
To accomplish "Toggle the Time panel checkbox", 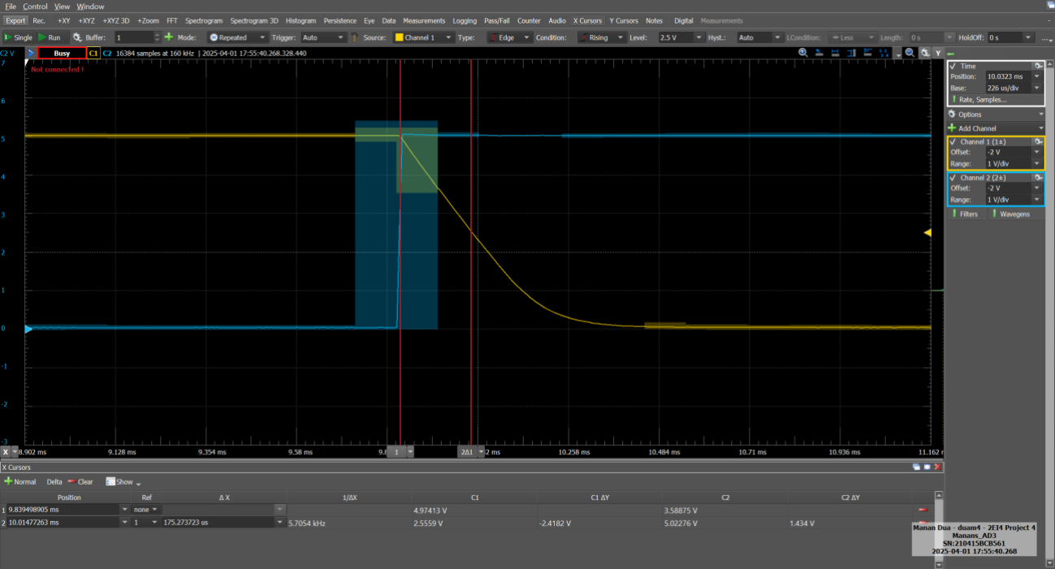I will 954,66.
